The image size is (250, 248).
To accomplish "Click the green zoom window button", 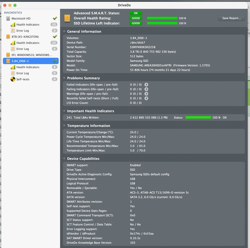I will [15, 5].
